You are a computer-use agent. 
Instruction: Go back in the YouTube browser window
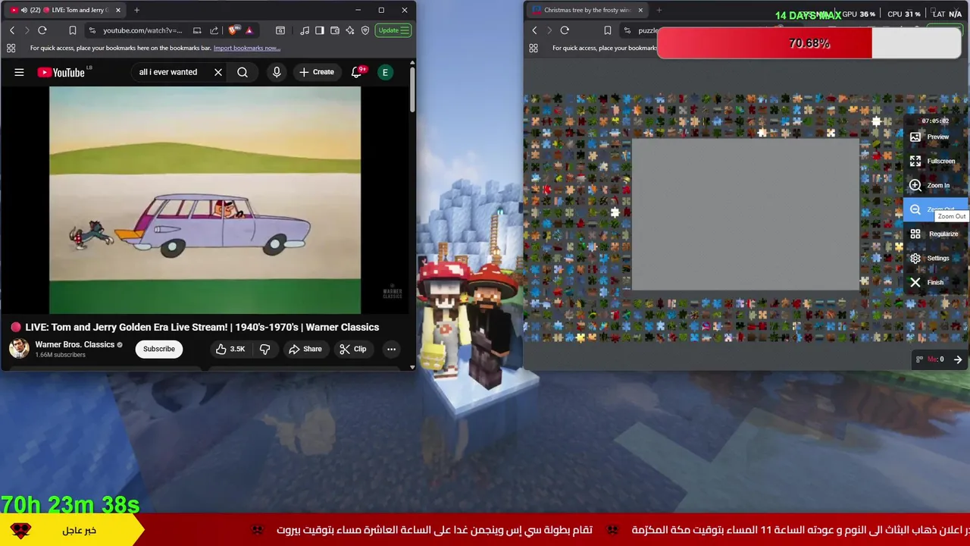pyautogui.click(x=12, y=30)
